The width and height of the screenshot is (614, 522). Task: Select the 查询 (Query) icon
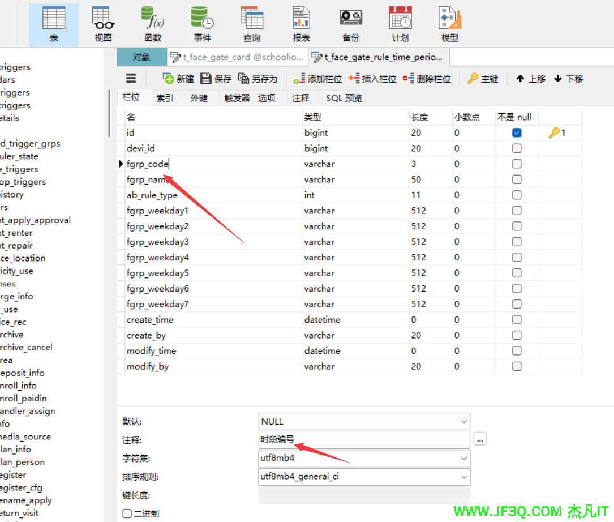click(252, 24)
